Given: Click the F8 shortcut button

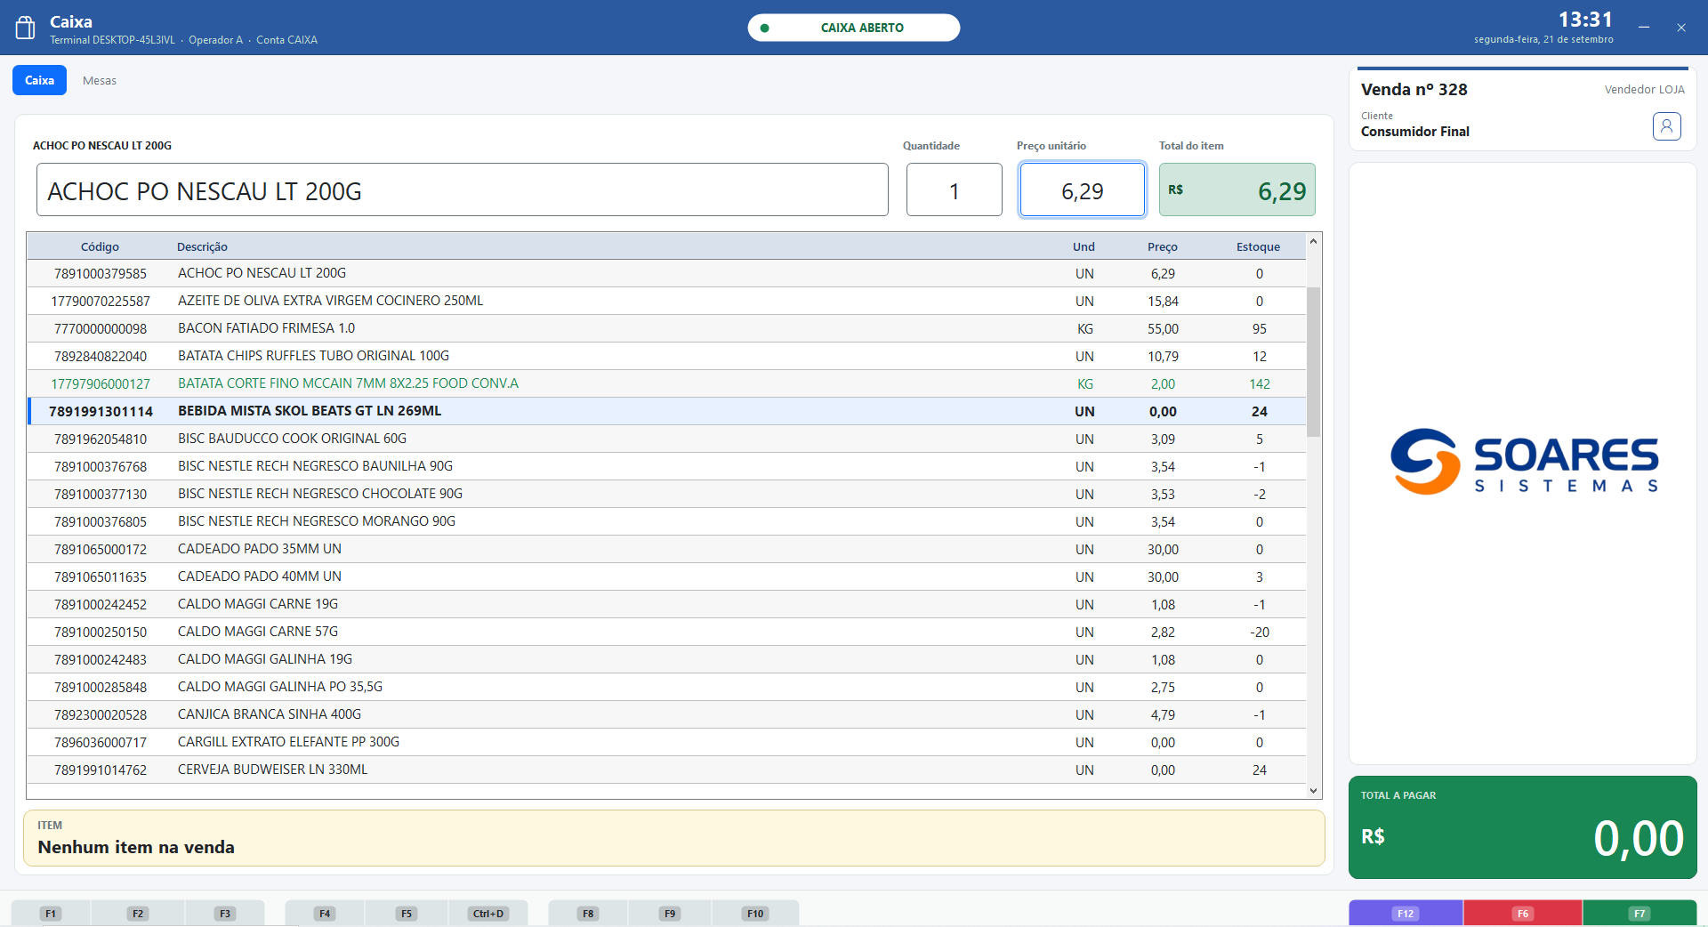Looking at the screenshot, I should coord(588,914).
